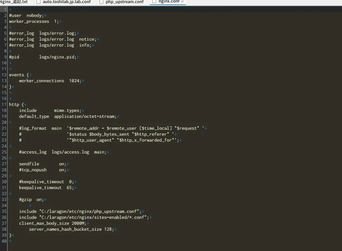This screenshot has height=251, width=342.
Task: Click the '#error_log logs/error.log;' line
Action: point(42,33)
